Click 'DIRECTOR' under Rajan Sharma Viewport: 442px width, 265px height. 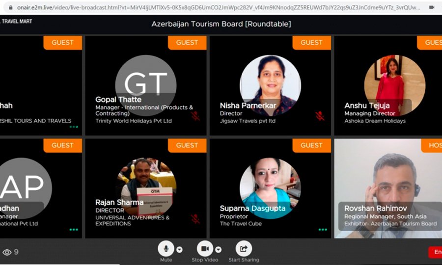110,211
